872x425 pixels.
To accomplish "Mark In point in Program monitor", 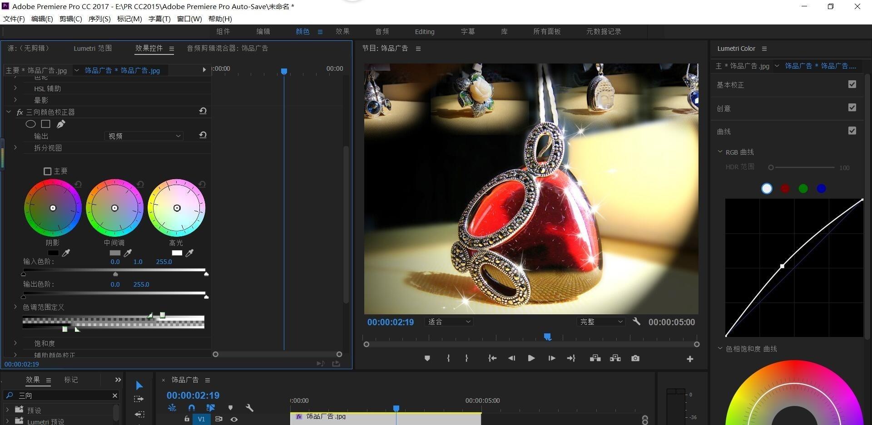I will click(x=448, y=358).
